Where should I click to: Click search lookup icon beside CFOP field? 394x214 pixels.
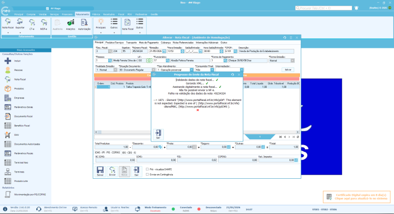click(235, 52)
